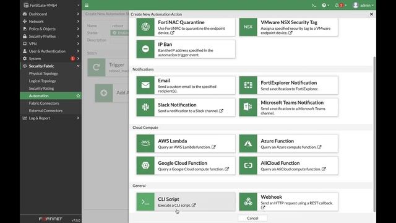
Task: Open Webhook external link icon
Action: (263, 208)
